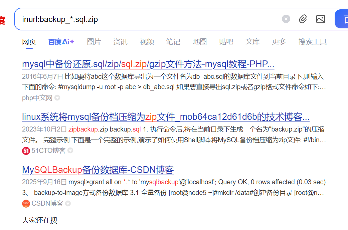Switch to the 贴吧 tab
Screen dimensions: 348x230
[226, 42]
